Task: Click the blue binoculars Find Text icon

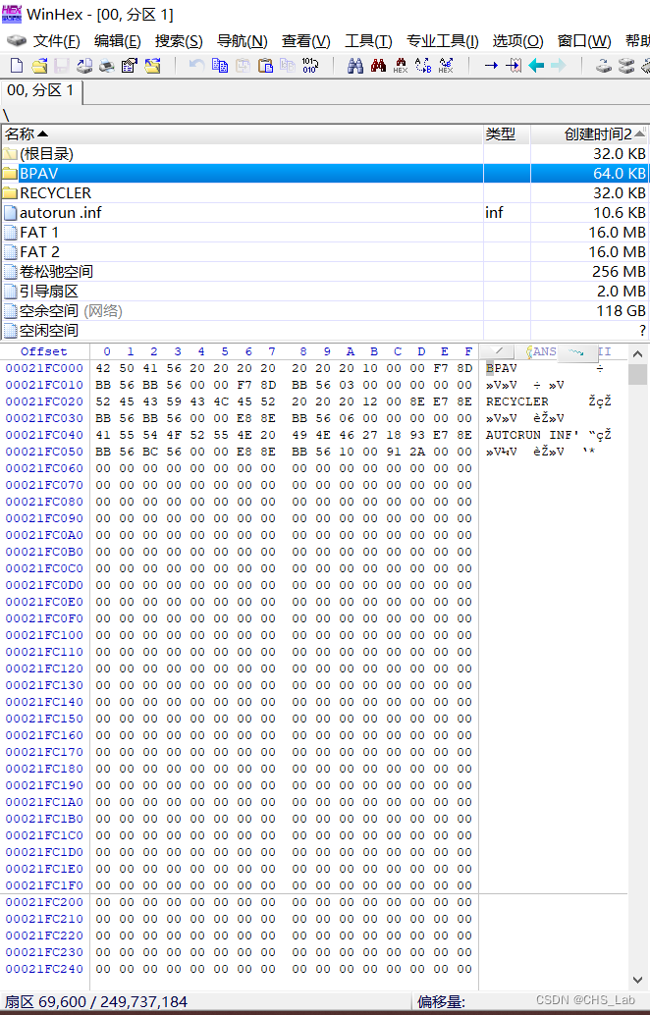Action: [x=354, y=66]
